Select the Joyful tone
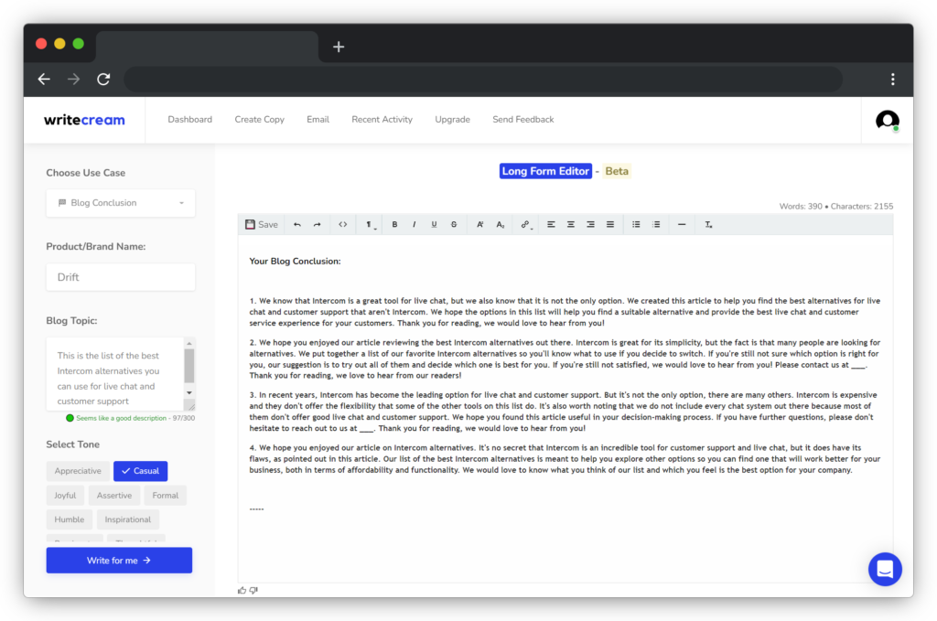The width and height of the screenshot is (937, 621). click(x=65, y=496)
